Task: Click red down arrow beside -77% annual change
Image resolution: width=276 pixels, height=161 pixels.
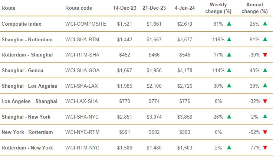Action: 265,148
